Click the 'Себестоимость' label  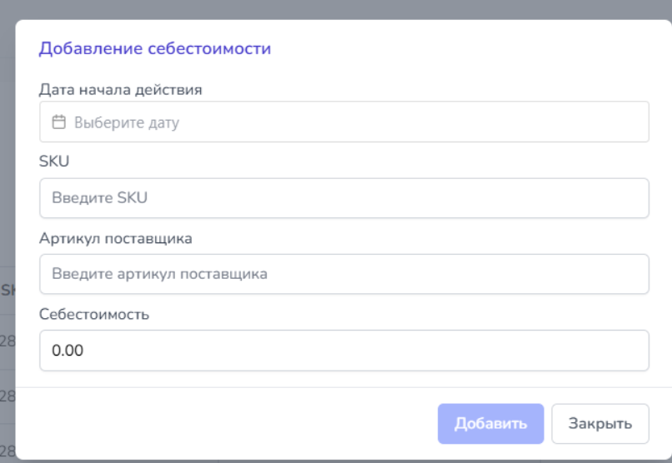(94, 315)
